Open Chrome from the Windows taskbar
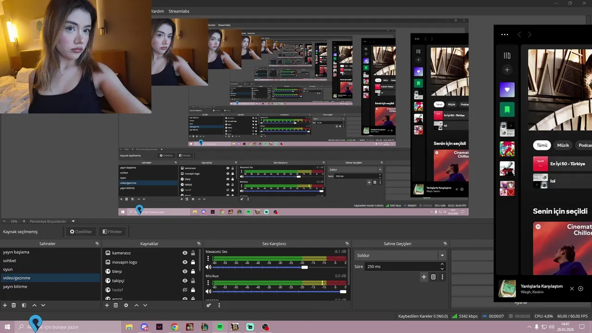The height and width of the screenshot is (333, 592). 174,327
